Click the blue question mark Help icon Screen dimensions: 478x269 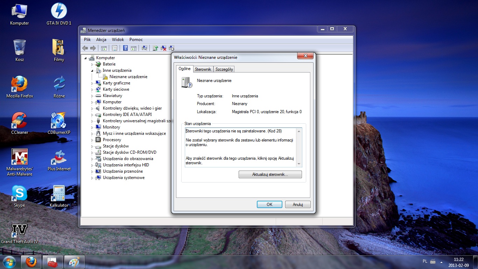[125, 48]
